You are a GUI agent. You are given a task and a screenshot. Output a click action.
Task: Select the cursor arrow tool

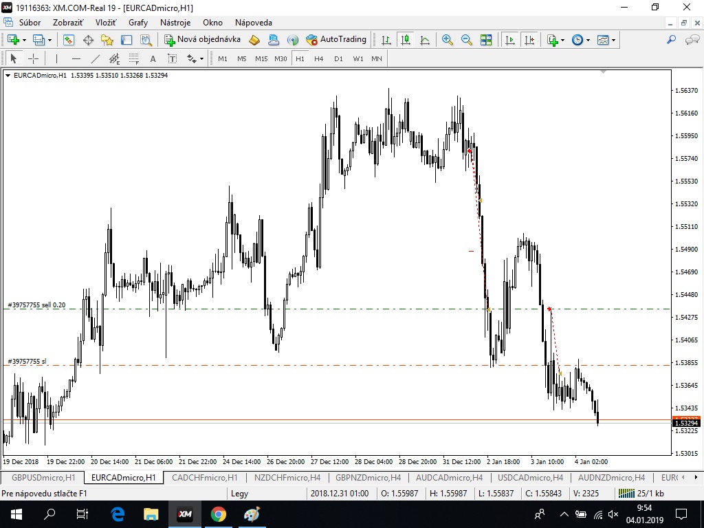(x=13, y=58)
